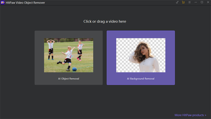
Task: Click the woman transparent background thumbnail
Action: [x=141, y=55]
